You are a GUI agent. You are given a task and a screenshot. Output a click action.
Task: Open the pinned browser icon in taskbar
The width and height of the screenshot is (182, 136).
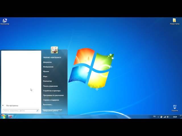(x=11, y=117)
